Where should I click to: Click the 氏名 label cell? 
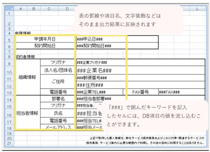pos(58,113)
